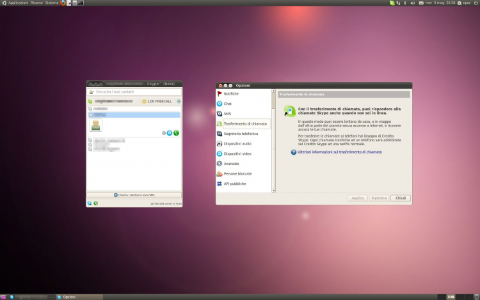Open the Notifiche options section
This screenshot has width=480, height=300.
coord(231,94)
